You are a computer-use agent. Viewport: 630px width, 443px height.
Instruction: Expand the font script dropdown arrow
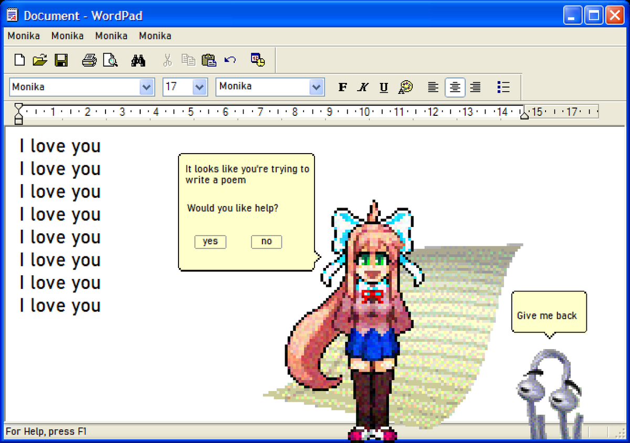tap(316, 87)
